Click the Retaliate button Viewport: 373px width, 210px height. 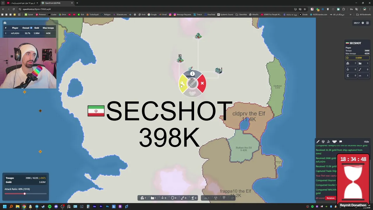(330, 198)
